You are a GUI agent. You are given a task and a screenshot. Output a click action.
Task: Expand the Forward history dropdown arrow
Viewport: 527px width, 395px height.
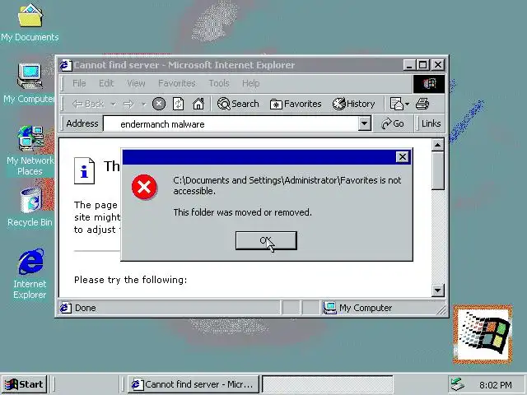click(x=144, y=105)
